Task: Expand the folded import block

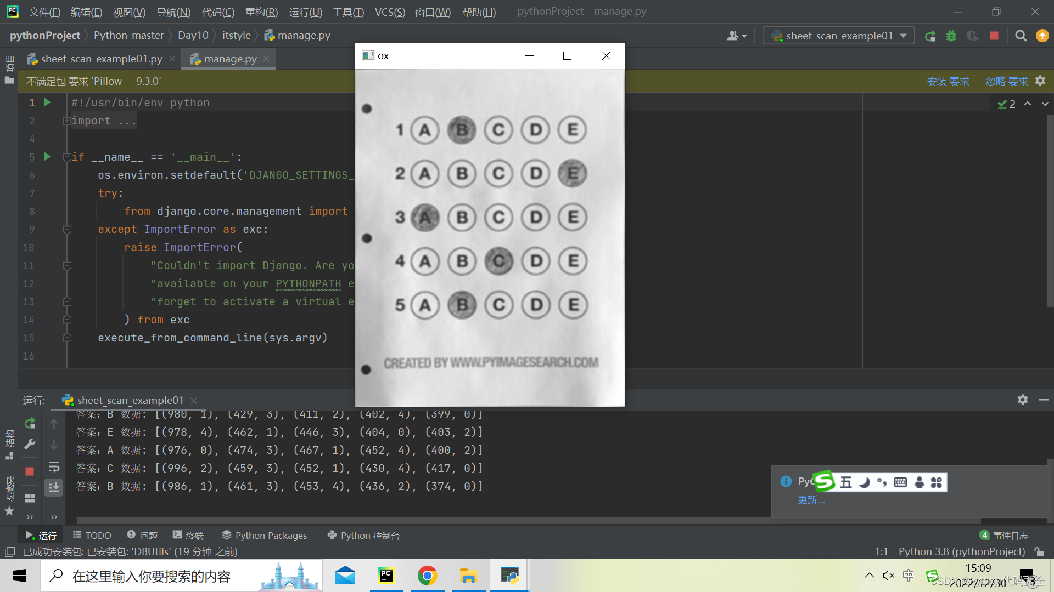Action: [67, 121]
